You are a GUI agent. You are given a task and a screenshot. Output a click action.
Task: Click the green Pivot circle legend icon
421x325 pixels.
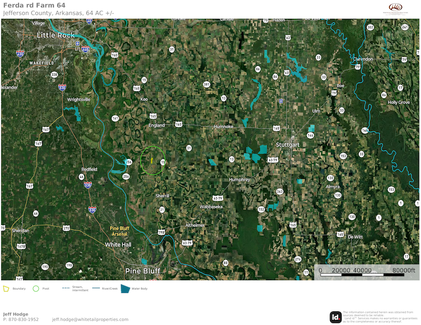(36, 289)
